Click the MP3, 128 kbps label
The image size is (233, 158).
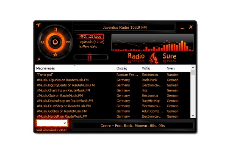pyautogui.click(x=90, y=36)
